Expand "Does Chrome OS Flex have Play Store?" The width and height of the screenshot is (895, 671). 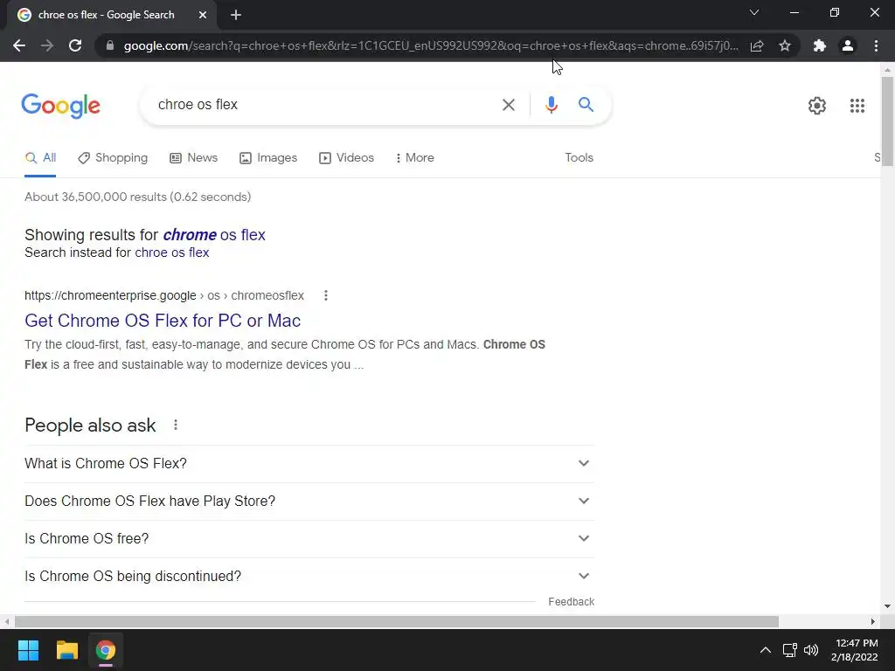309,501
